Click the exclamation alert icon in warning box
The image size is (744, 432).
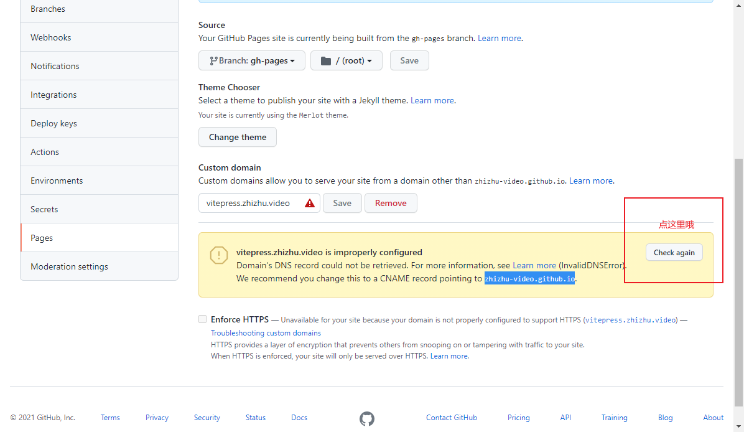click(219, 255)
